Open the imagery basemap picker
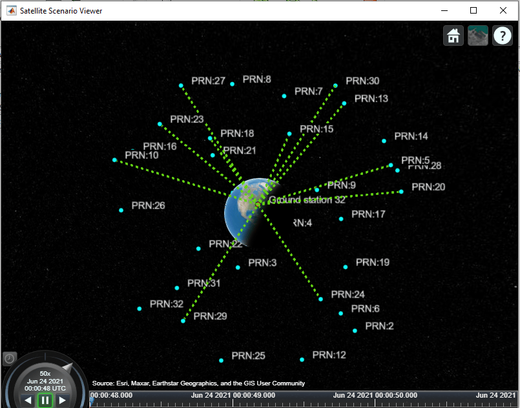Viewport: 520px width, 408px height. (477, 36)
